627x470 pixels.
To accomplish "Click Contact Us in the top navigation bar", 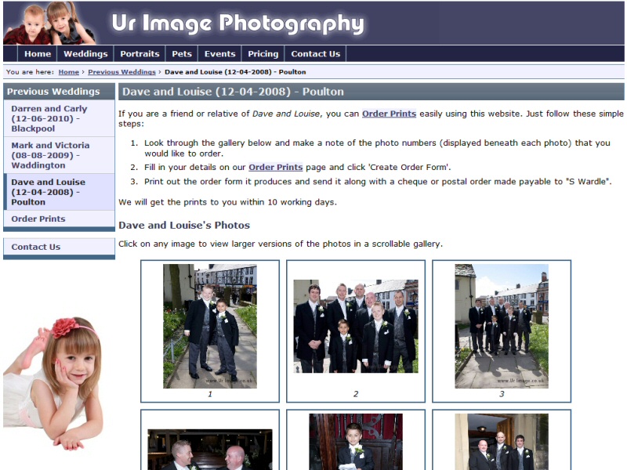I will 316,54.
